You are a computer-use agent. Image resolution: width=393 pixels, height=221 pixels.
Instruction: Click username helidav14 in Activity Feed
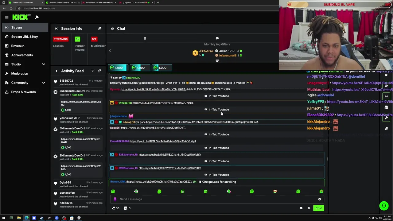click(66, 203)
